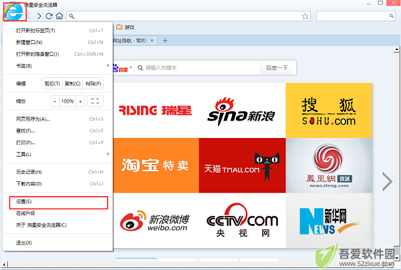This screenshot has width=401, height=270.
Task: Open the 新浪微博 weibo.com tile
Action: click(156, 221)
